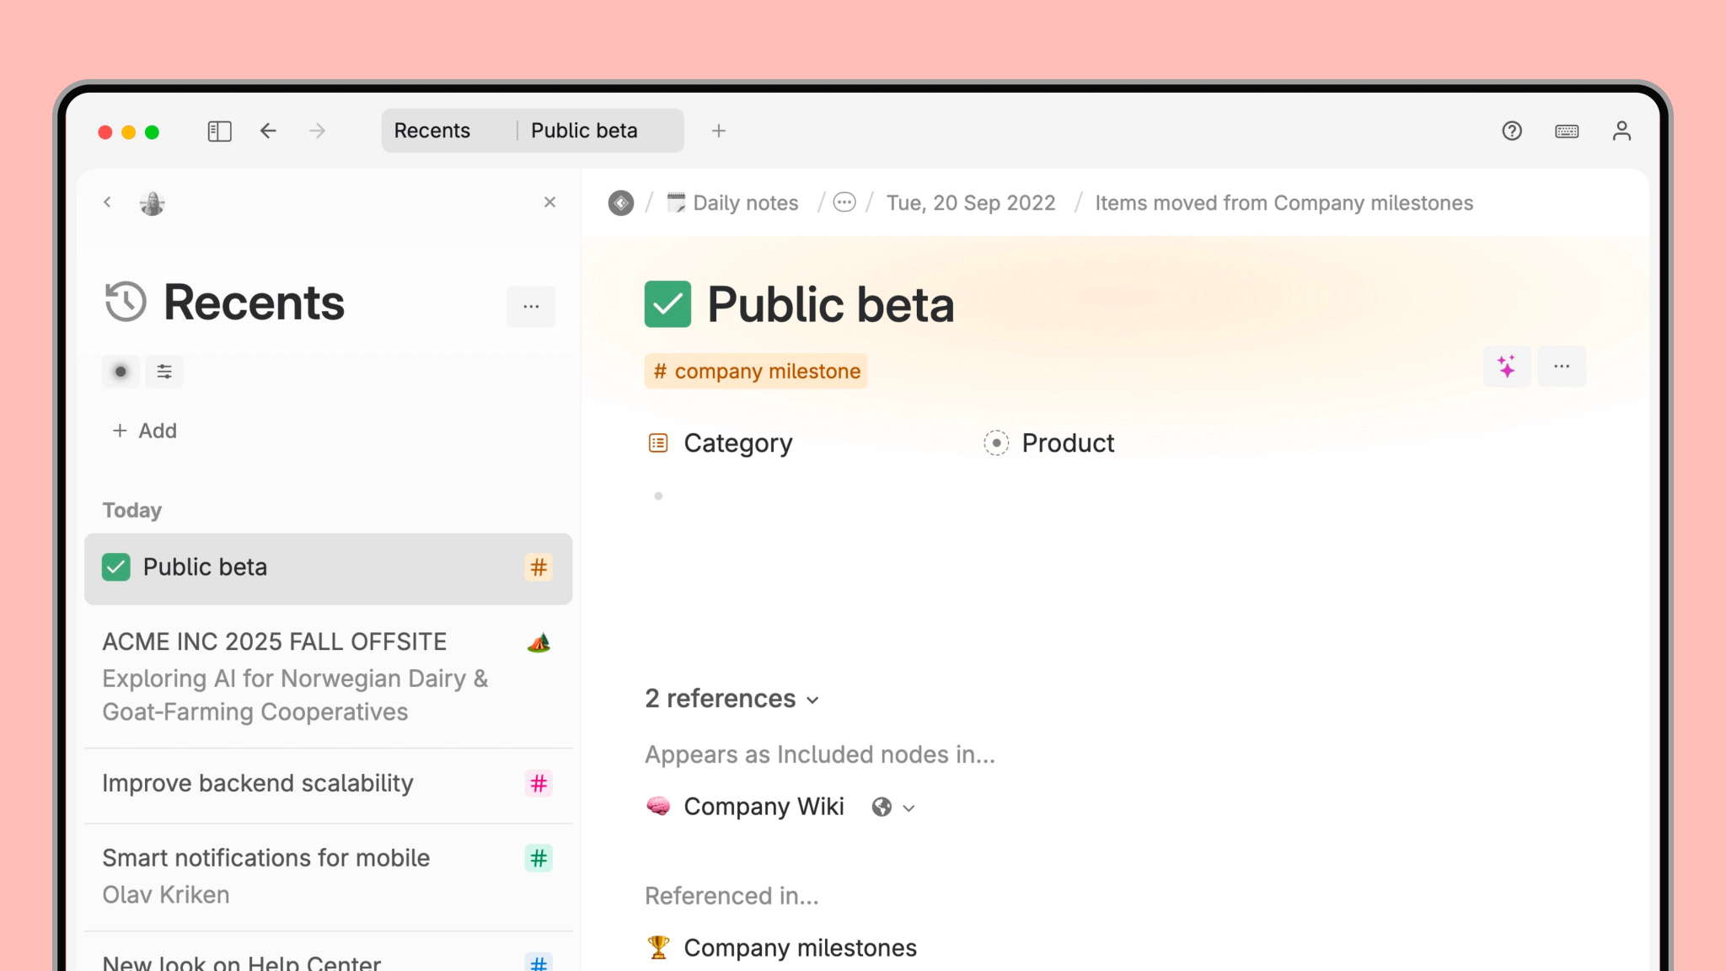Go back with the left arrow
This screenshot has width=1726, height=971.
(268, 131)
